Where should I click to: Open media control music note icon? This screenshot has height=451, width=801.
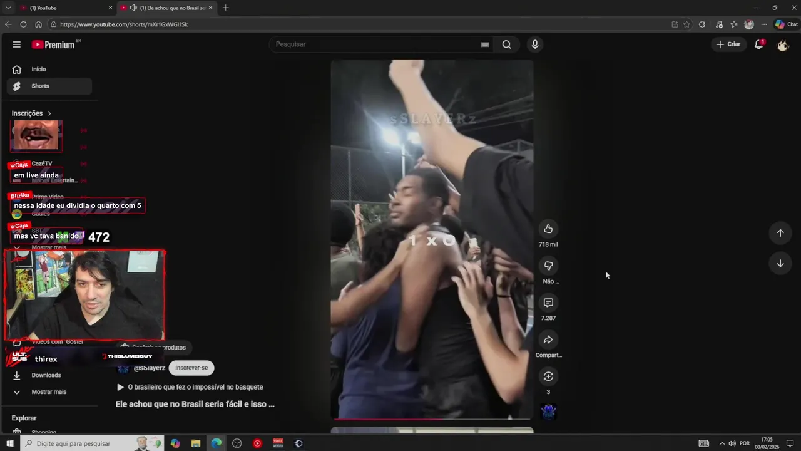(719, 24)
